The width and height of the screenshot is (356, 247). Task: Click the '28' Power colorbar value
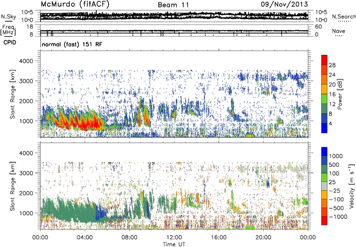pos(332,65)
